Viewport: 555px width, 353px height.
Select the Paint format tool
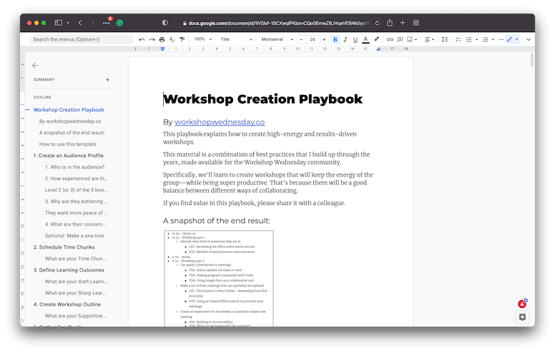click(183, 39)
